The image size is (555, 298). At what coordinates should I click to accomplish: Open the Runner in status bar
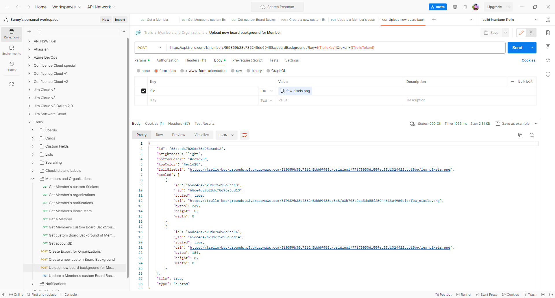tap(464, 295)
